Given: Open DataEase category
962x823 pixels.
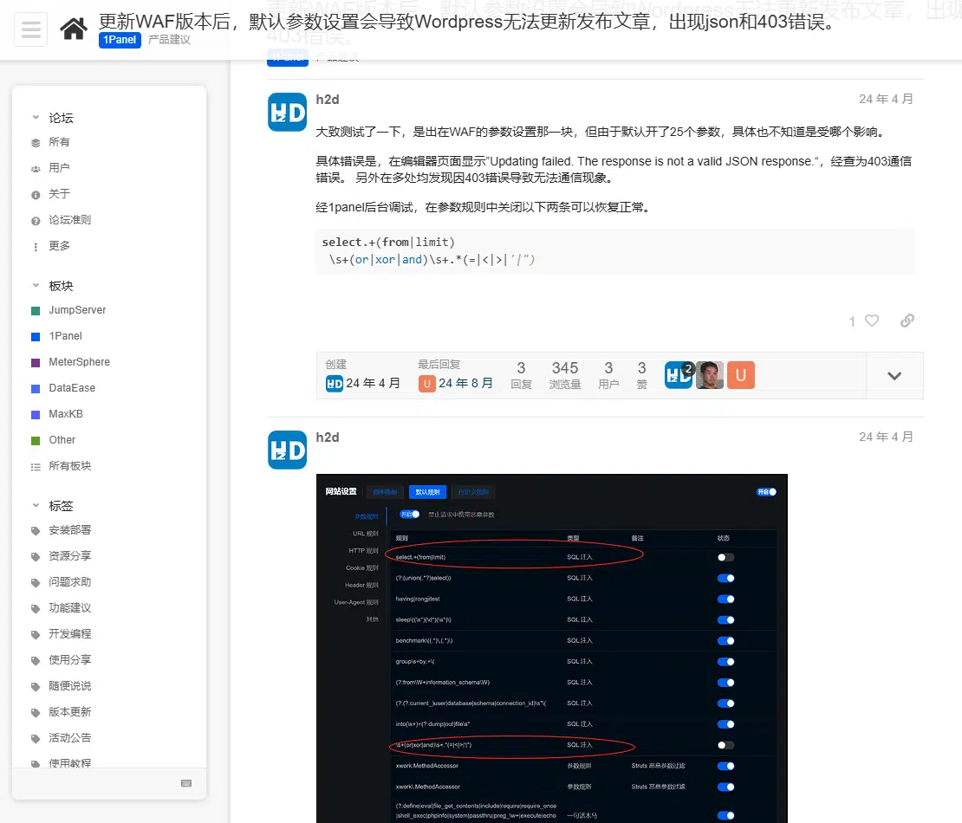Looking at the screenshot, I should pyautogui.click(x=72, y=388).
